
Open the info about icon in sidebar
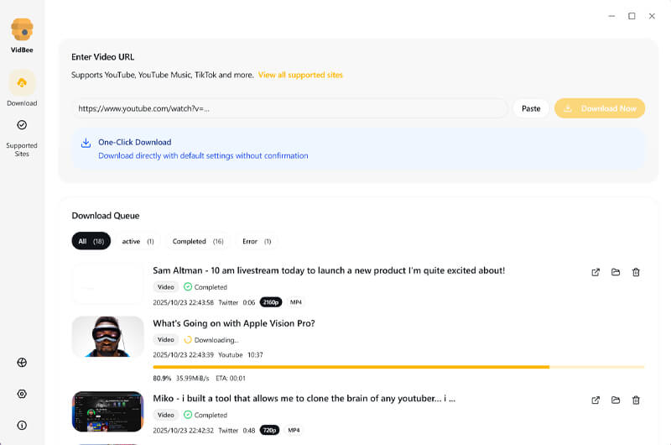[x=22, y=426]
